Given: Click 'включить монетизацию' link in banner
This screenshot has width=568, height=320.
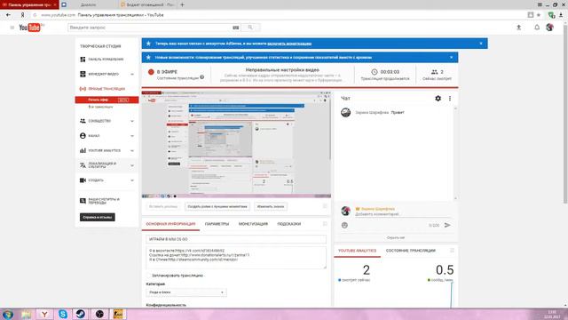Looking at the screenshot, I should tap(289, 44).
